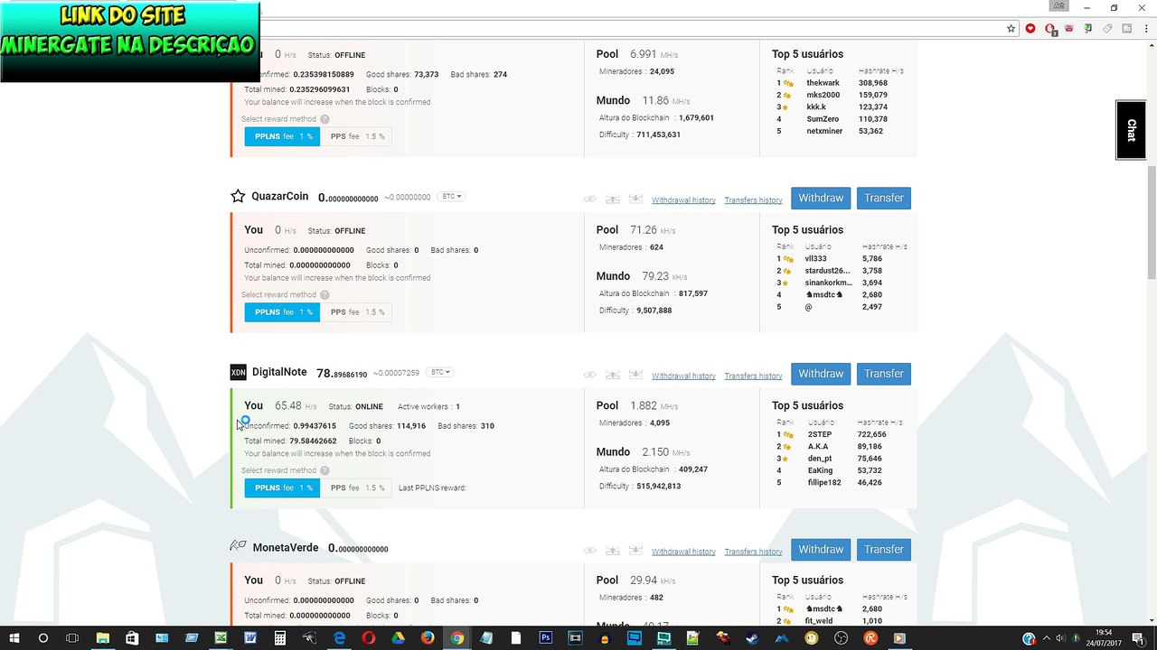The width and height of the screenshot is (1157, 650).
Task: Click the MonetaVerde Withdraw button
Action: click(x=821, y=549)
